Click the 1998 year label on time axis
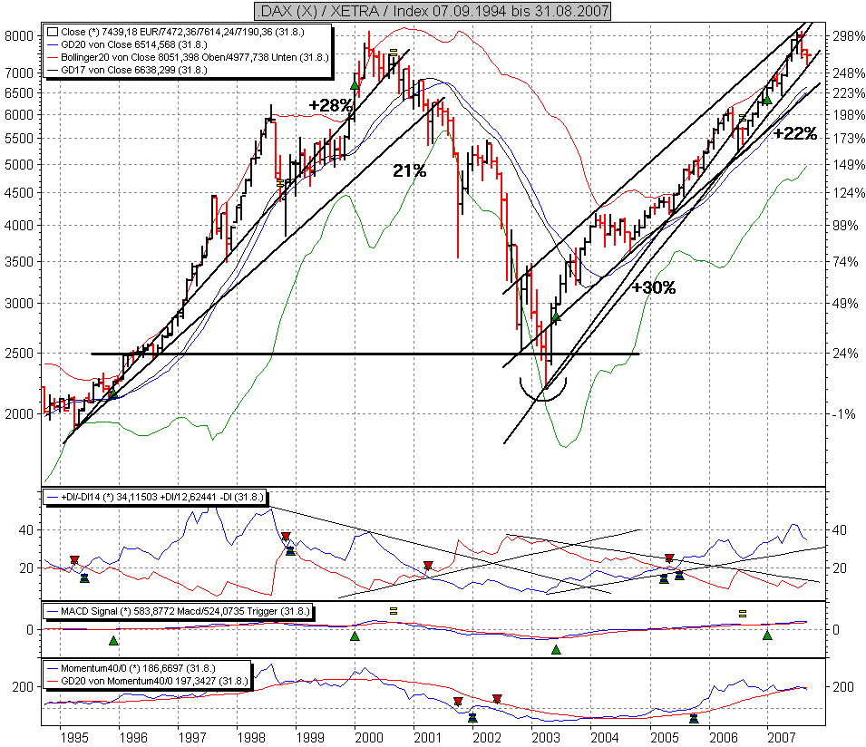The height and width of the screenshot is (747, 866). [x=251, y=738]
